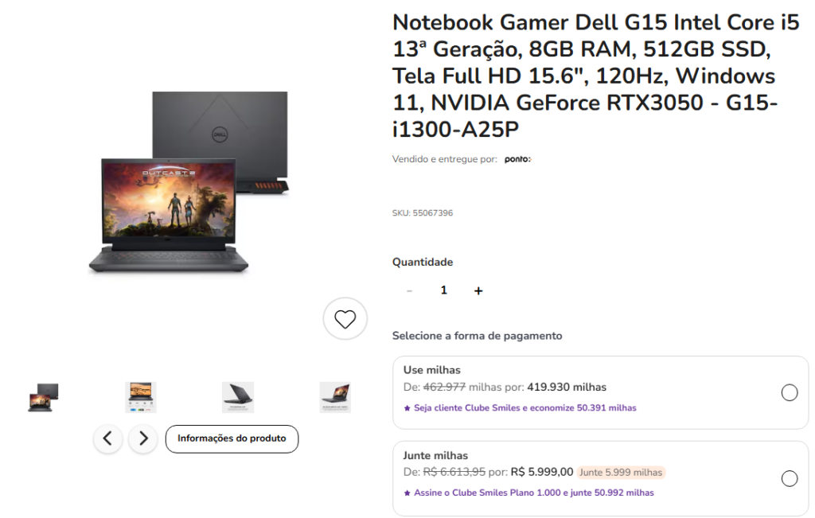Screen dimensions: 815x518
Task: Show fourth thumbnail of laptop side angle
Action: (335, 398)
